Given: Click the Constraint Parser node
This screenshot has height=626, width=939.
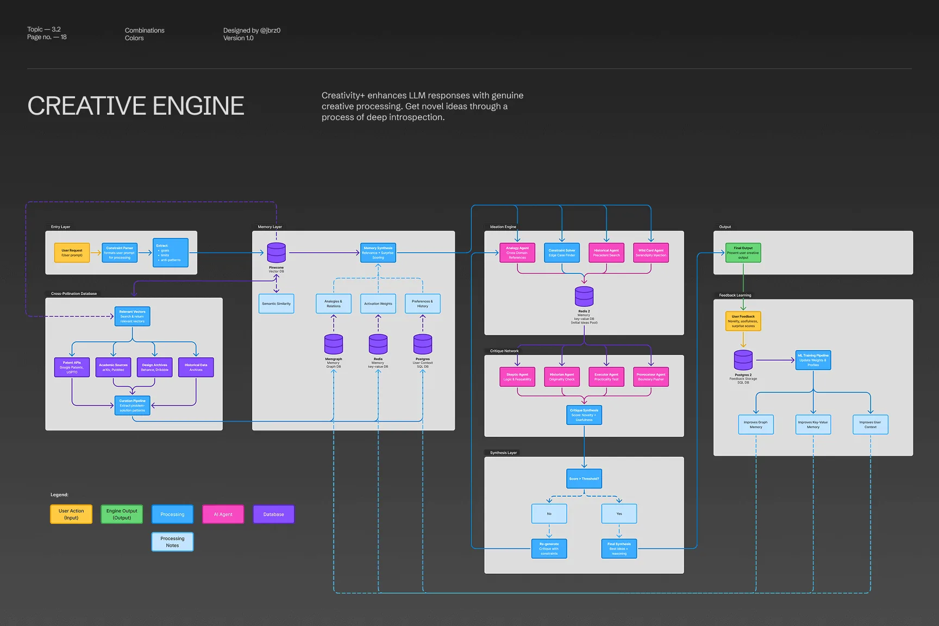Looking at the screenshot, I should click(120, 253).
